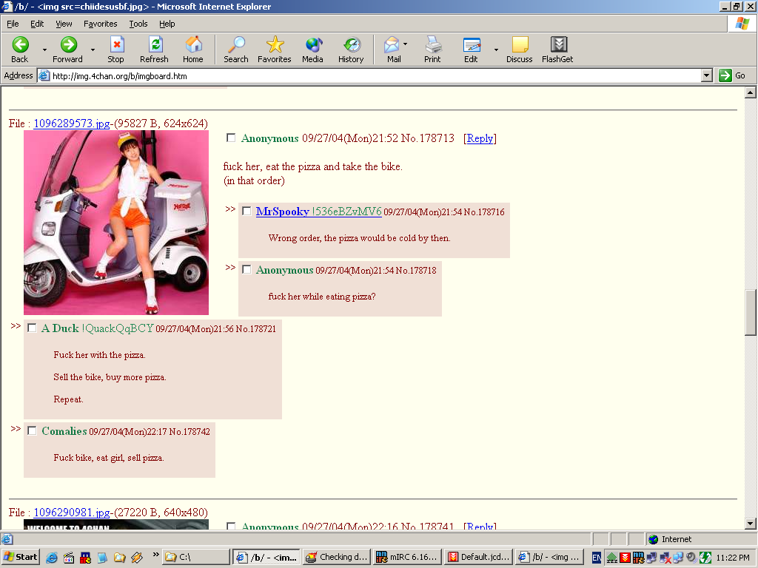Select the checkbox next to A Duck

[32, 328]
